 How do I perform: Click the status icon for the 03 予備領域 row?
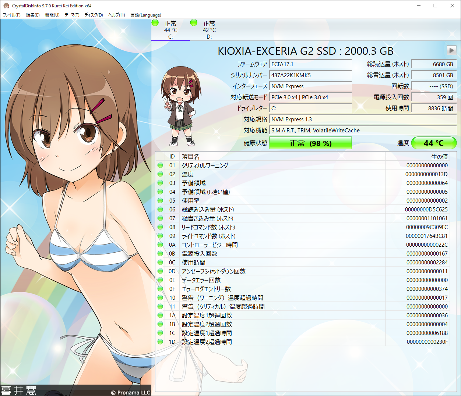click(160, 183)
